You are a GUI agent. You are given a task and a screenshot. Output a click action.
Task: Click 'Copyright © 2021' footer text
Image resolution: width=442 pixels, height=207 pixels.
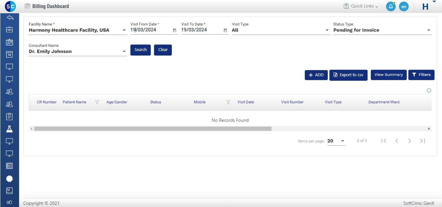41,203
